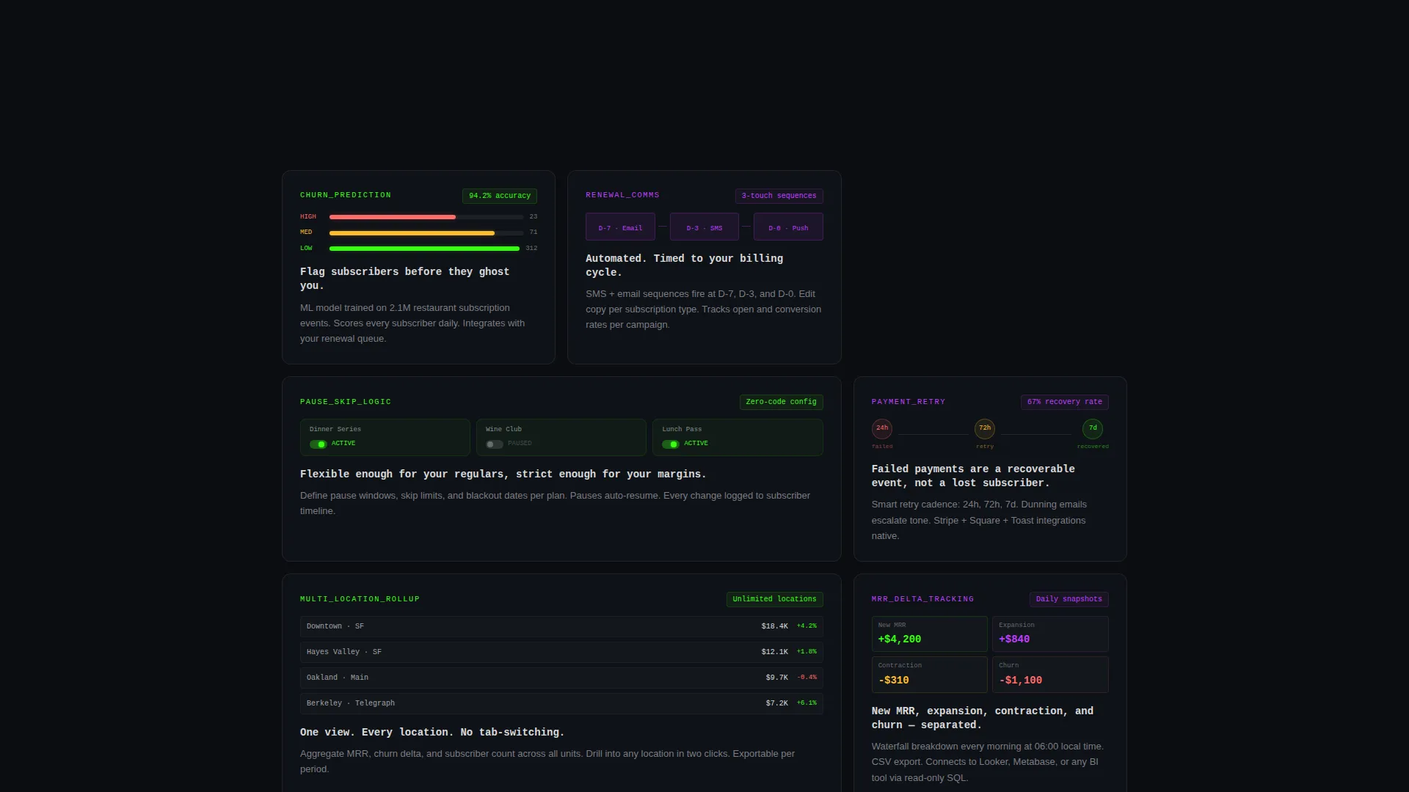Screen dimensions: 1409x792
Task: Click the +4.2% change for Downtown
Action: tap(807, 626)
